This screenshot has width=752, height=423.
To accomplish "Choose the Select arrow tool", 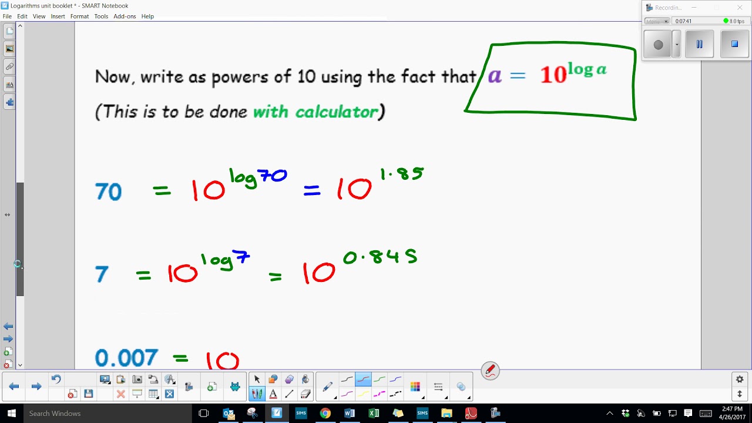I will 257,379.
